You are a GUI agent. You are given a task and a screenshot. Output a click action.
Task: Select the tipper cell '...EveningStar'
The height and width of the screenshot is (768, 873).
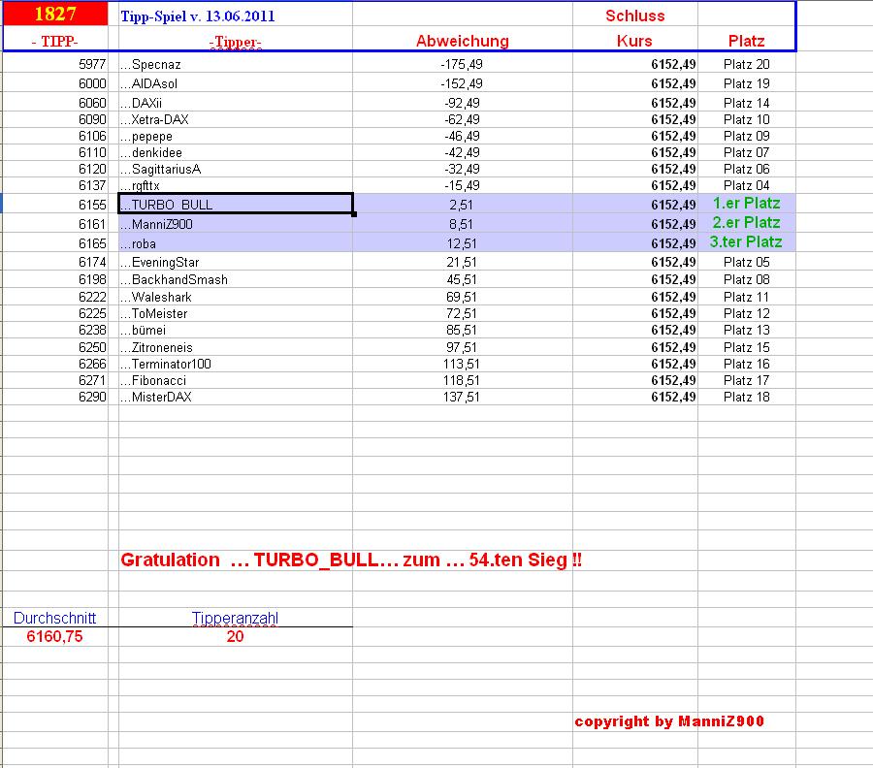236,262
